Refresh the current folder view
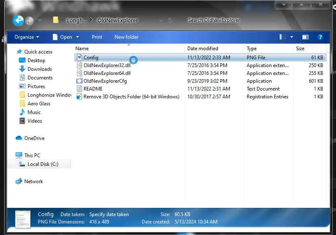 (170, 20)
